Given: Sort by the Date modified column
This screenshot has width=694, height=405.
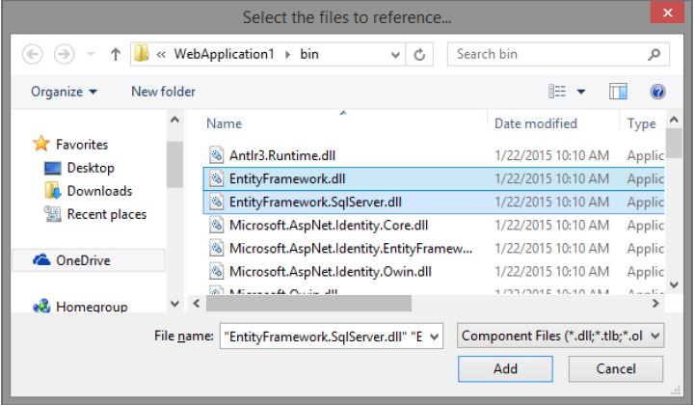Looking at the screenshot, I should click(536, 123).
